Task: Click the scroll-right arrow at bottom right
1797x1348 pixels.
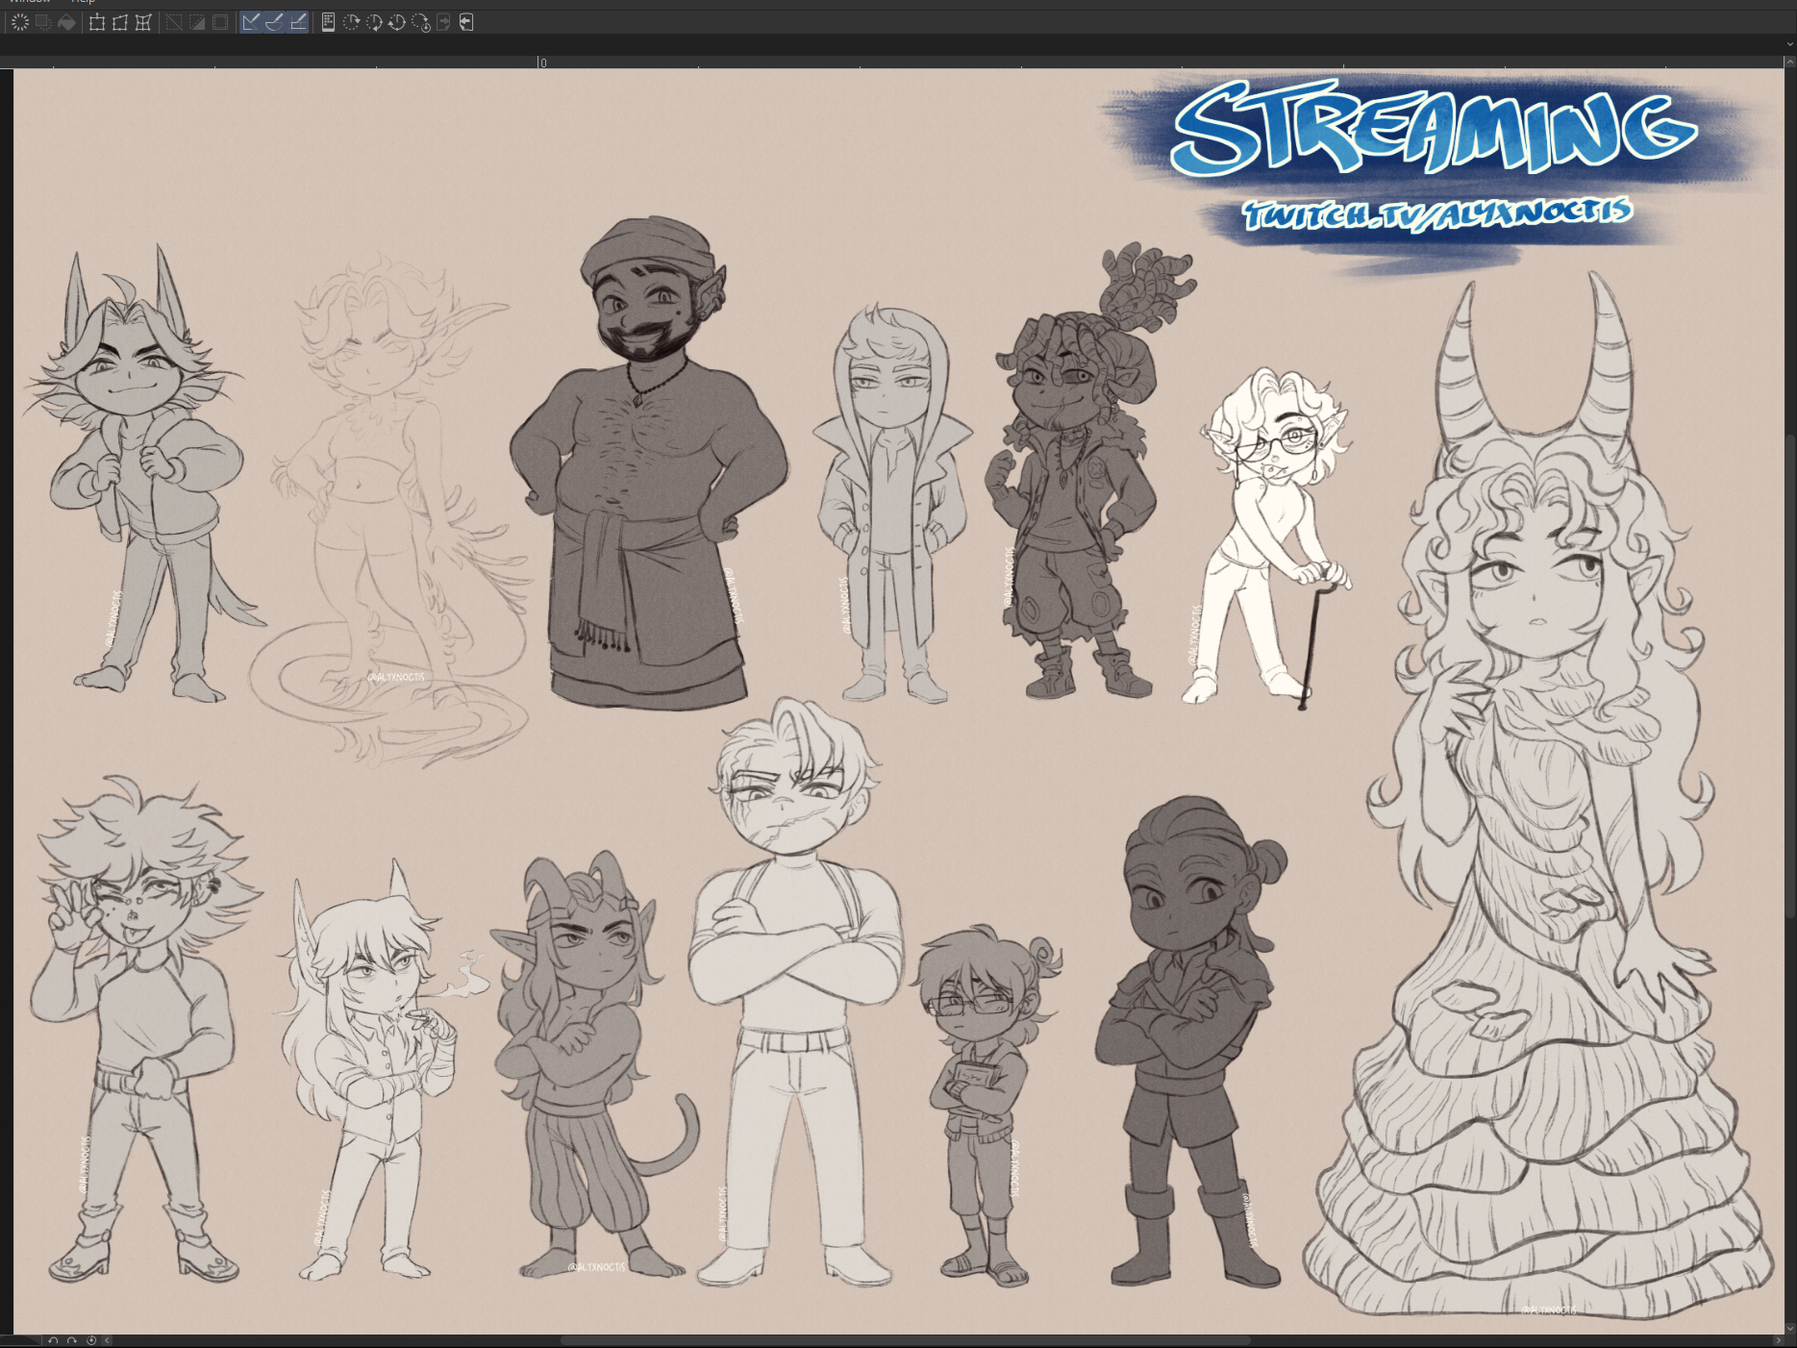Action: click(x=1777, y=1340)
